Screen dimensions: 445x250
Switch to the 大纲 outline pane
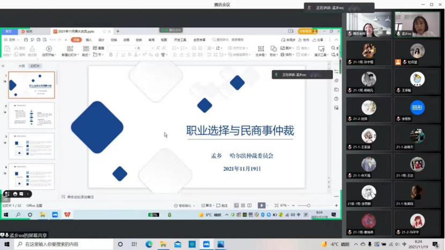21,66
